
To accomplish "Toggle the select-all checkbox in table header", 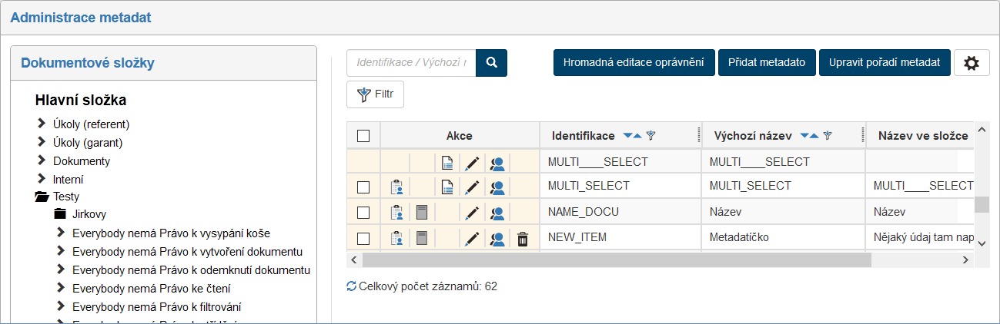I will click(363, 136).
